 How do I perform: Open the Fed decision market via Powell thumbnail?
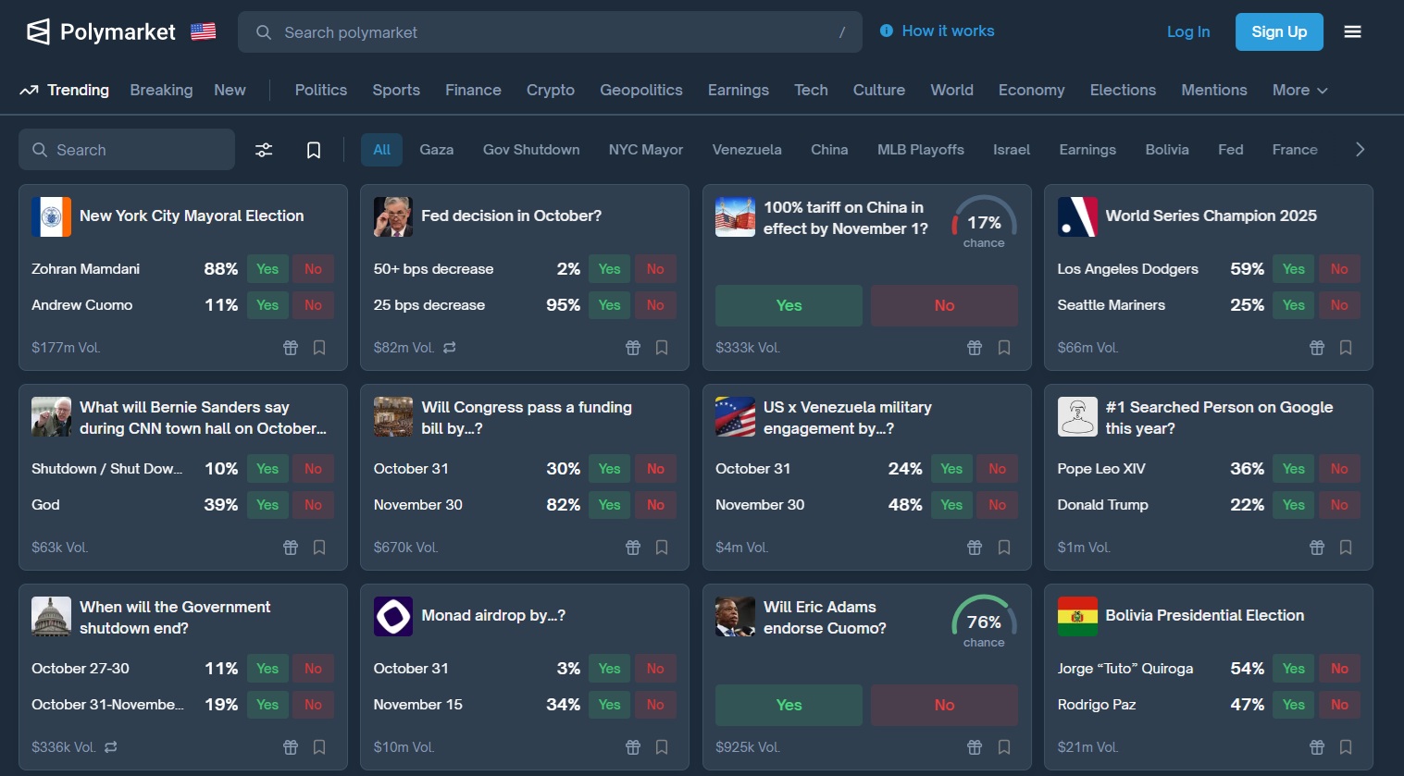coord(393,216)
